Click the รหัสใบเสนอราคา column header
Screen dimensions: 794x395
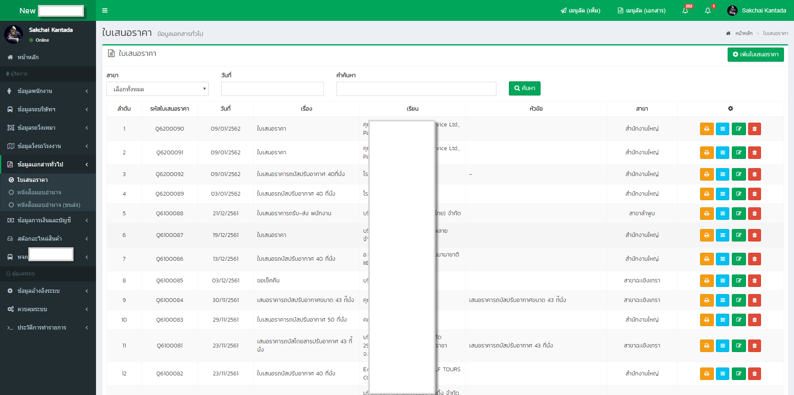(169, 109)
